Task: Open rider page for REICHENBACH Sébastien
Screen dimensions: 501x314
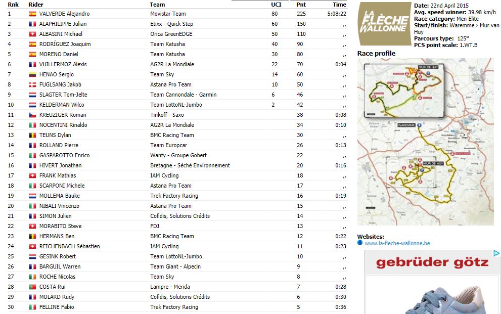Action: point(69,246)
